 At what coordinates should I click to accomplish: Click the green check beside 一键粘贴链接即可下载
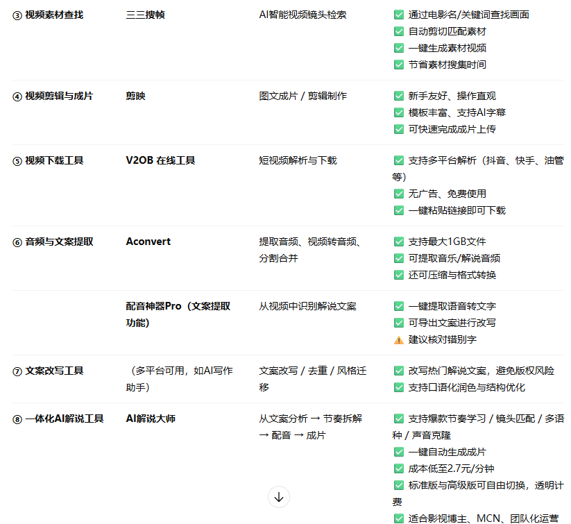click(x=399, y=210)
